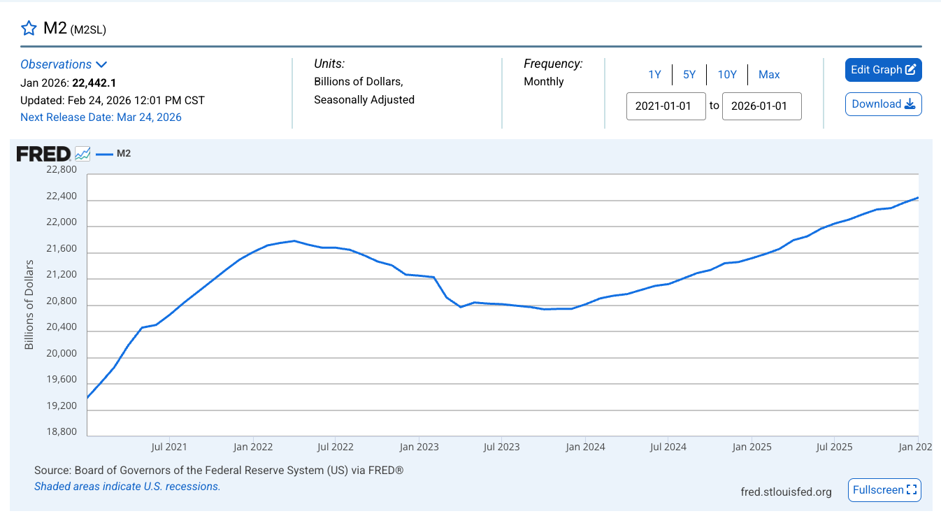Click the U.S. recessions shaded areas link
This screenshot has width=941, height=516.
coord(127,486)
